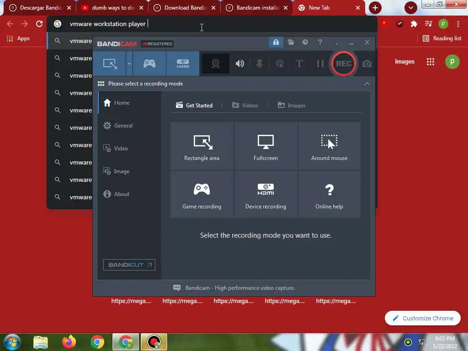Viewport: 468px width, 351px height.
Task: Click the Images link on New Tab page
Action: tap(404, 62)
